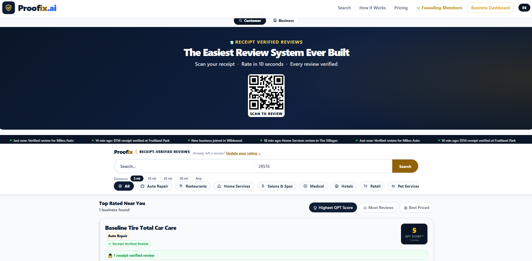Viewport: 532px width, 261px height.
Task: Click the Proofix shield logo icon
Action: click(8, 8)
